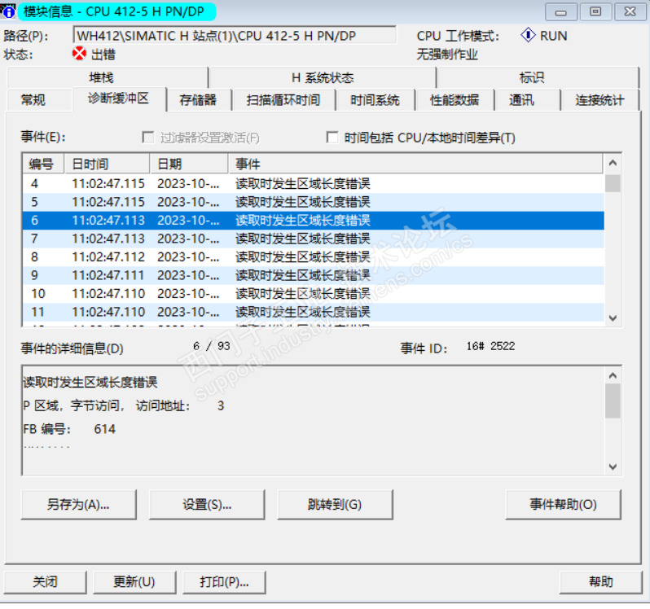Open the 存储器 tab
This screenshot has width=650, height=609.
(199, 100)
